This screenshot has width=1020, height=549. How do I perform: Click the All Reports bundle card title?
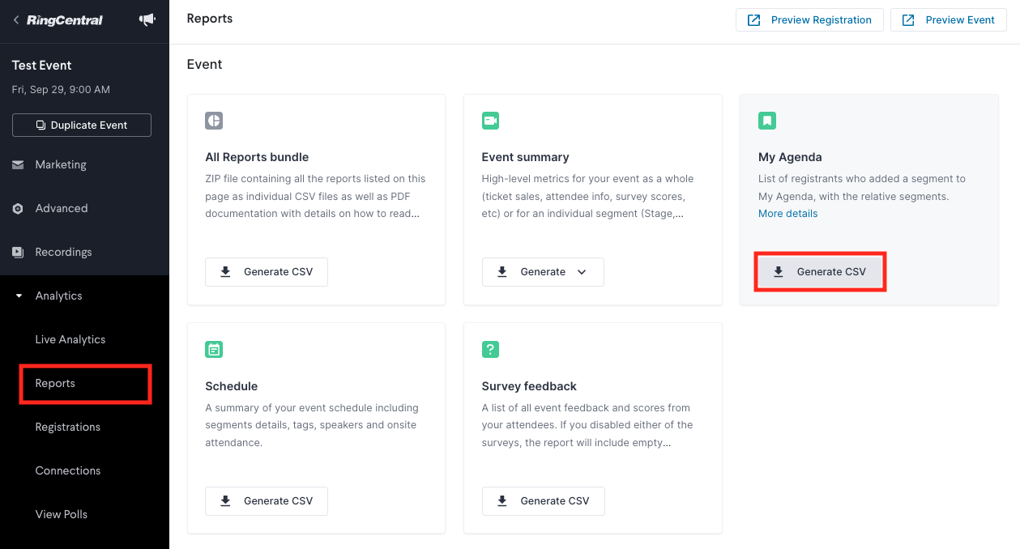click(x=257, y=157)
